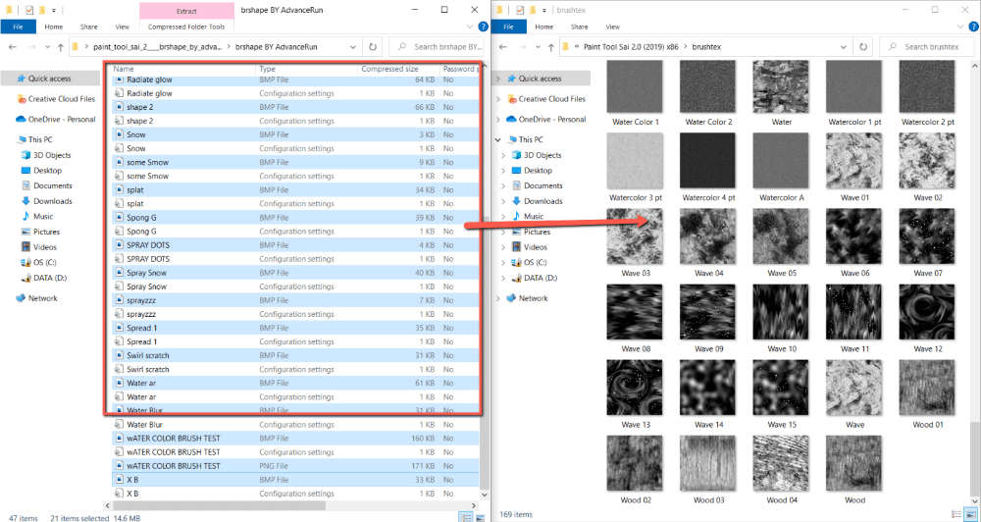981x522 pixels.
Task: Select the Wave 13 texture thumbnail
Action: (635, 388)
